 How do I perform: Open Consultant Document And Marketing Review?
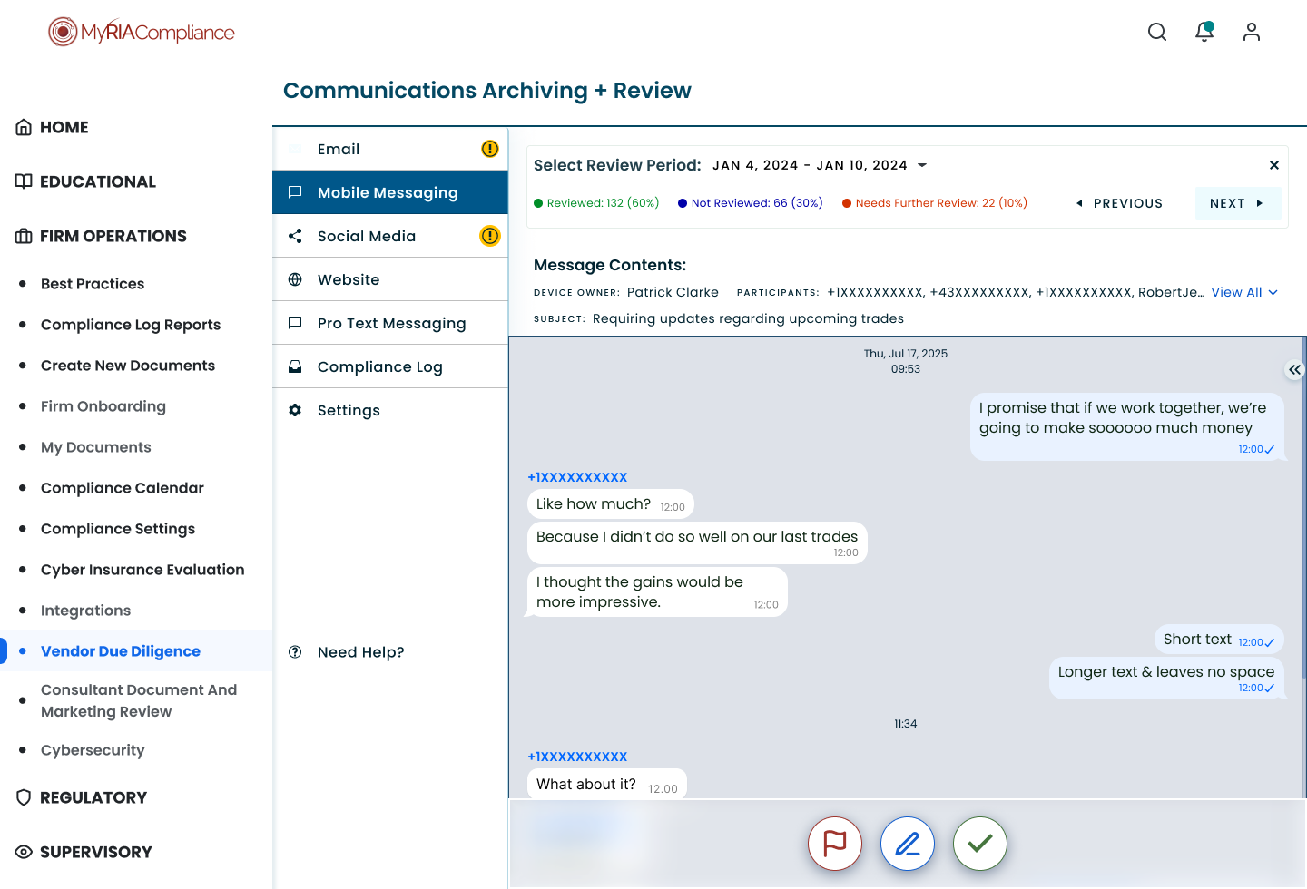pyautogui.click(x=139, y=700)
